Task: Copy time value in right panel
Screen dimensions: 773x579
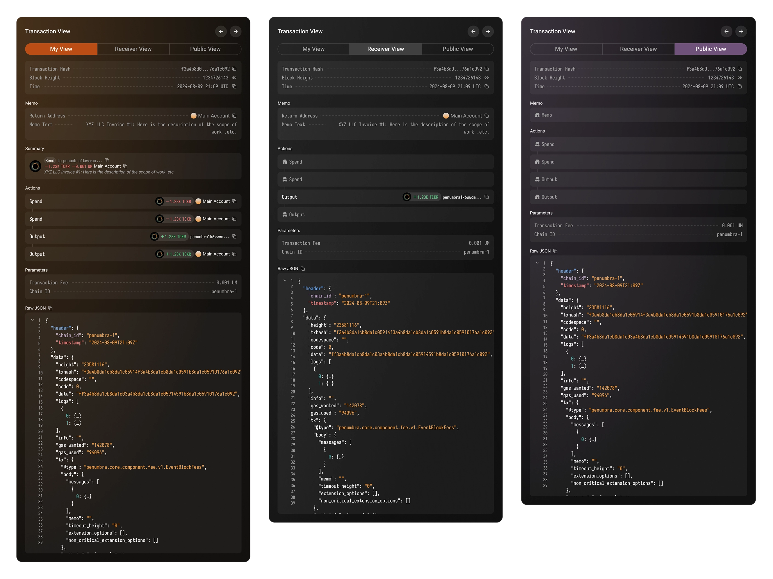Action: pyautogui.click(x=740, y=86)
